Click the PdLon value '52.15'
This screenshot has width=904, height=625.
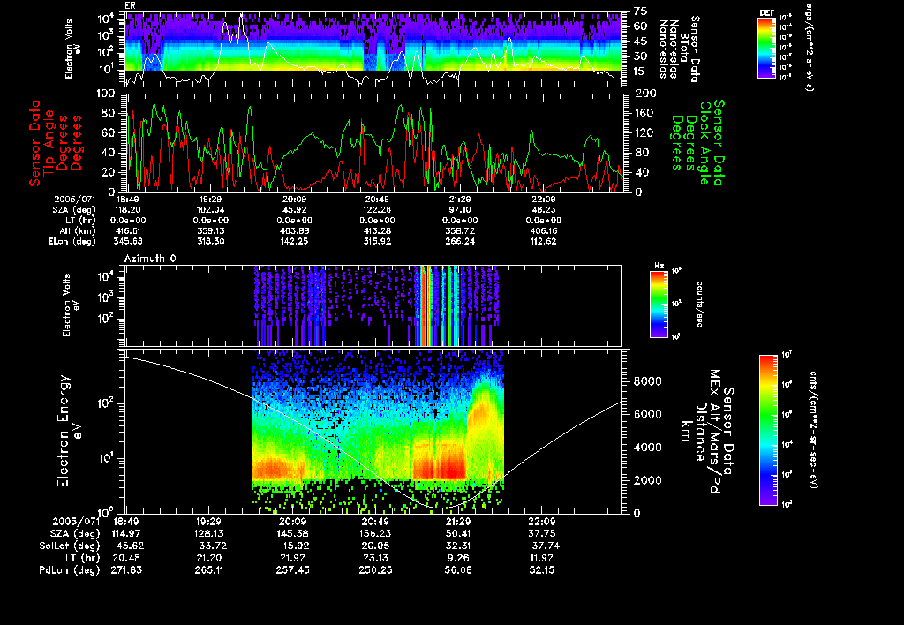click(x=542, y=570)
